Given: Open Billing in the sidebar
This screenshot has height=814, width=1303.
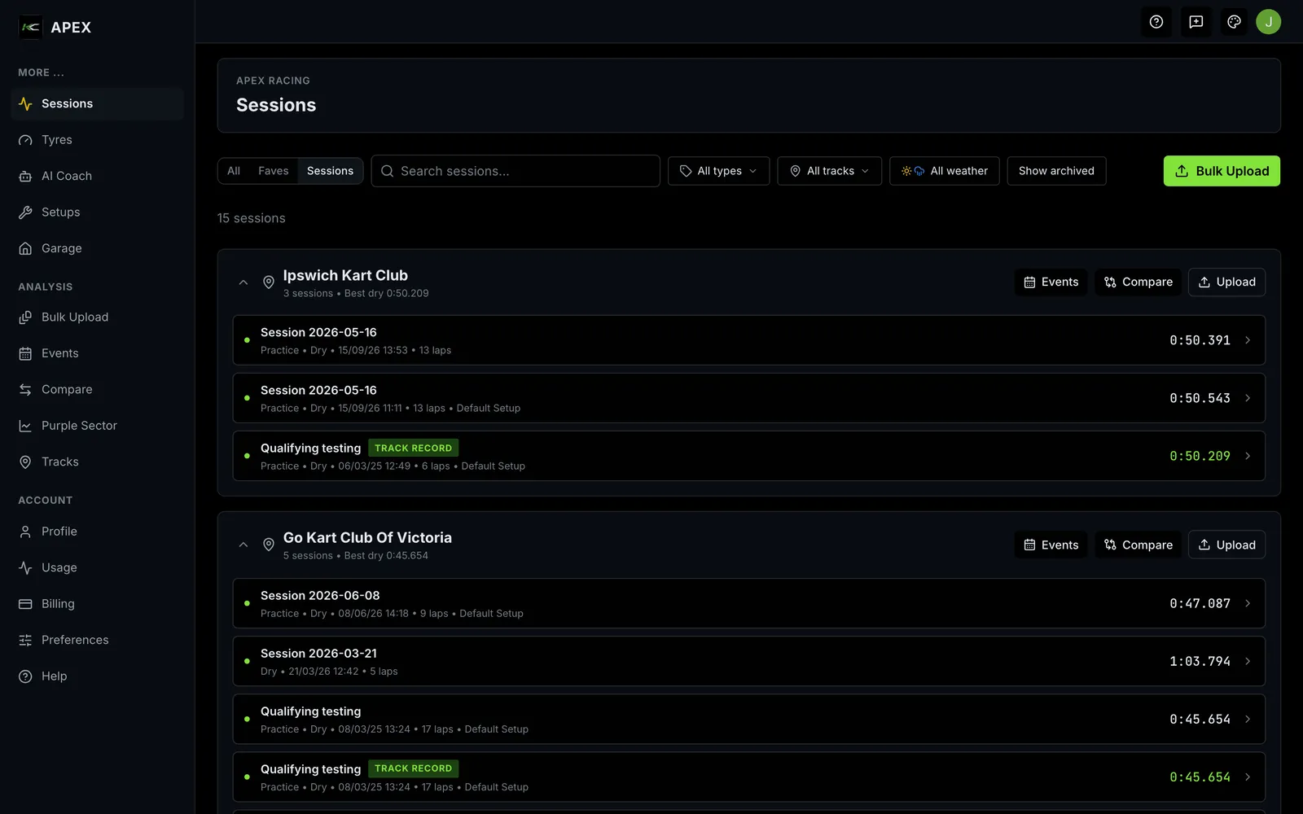Looking at the screenshot, I should [97, 604].
